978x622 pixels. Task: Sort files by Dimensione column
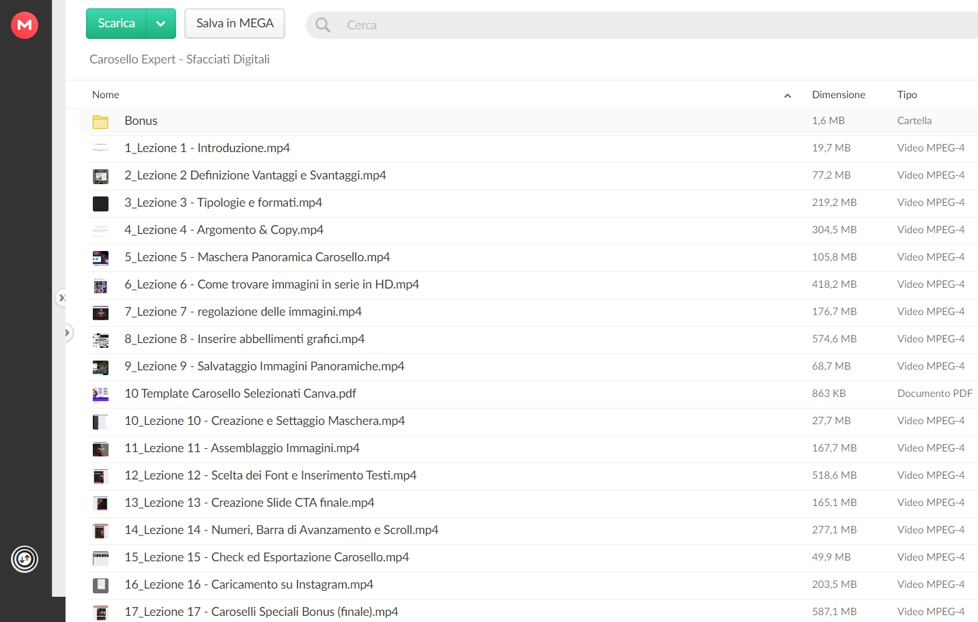[838, 95]
